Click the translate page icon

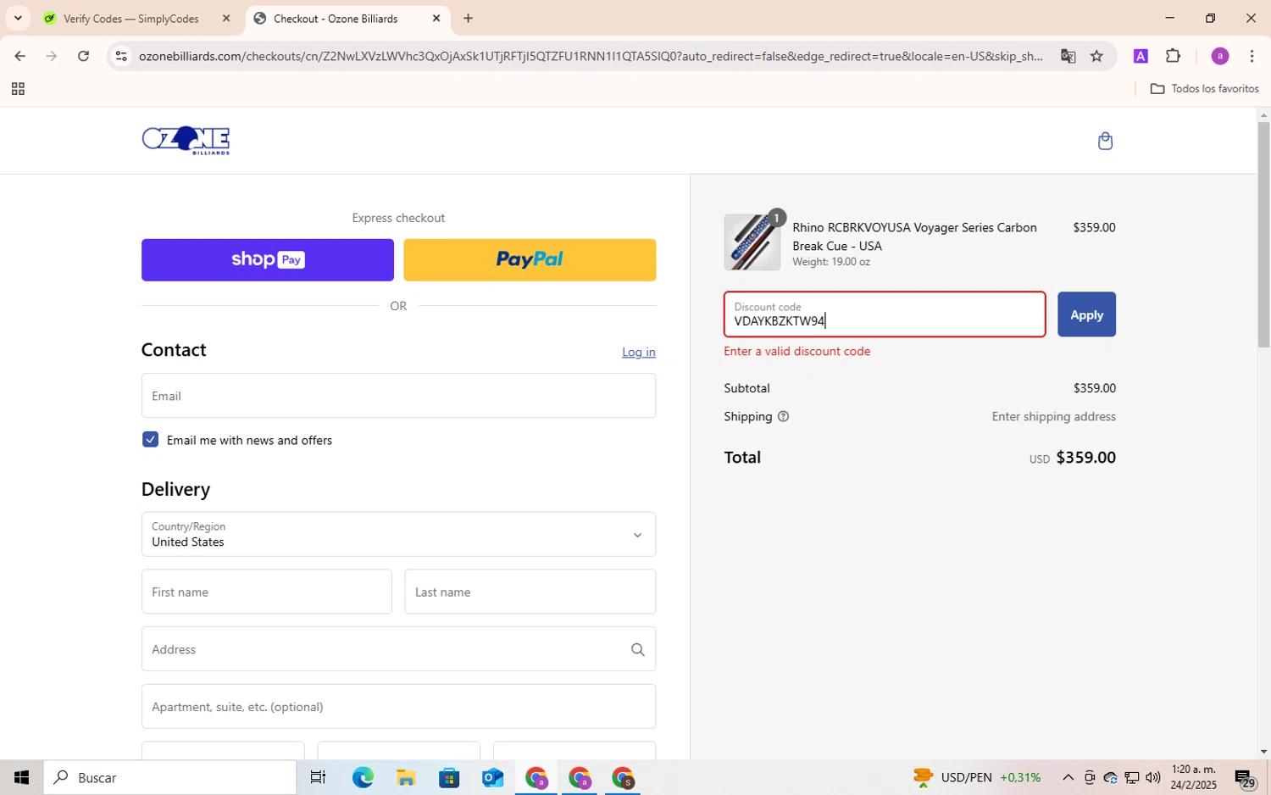tap(1068, 56)
